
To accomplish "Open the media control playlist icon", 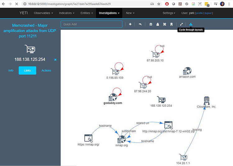I will [216, 4].
